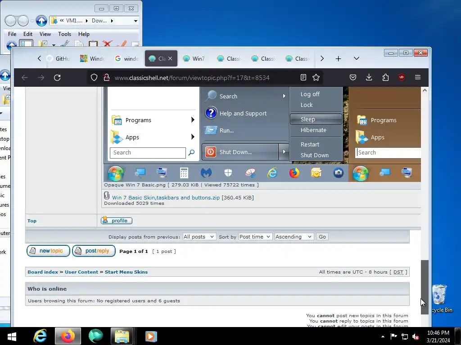Open the User Content breadcrumb link
The width and height of the screenshot is (461, 345).
pyautogui.click(x=81, y=272)
